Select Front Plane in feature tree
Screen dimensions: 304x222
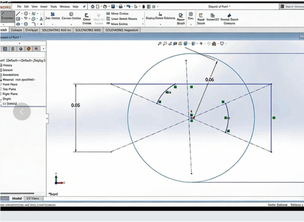click(x=10, y=84)
